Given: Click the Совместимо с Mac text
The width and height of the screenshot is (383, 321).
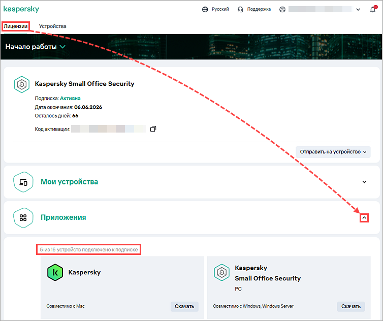Looking at the screenshot, I should 66,306.
